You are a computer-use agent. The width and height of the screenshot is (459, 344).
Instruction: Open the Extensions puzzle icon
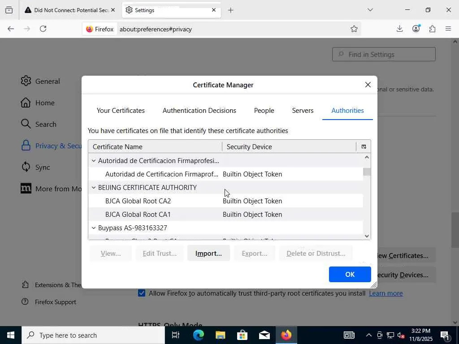point(432,29)
